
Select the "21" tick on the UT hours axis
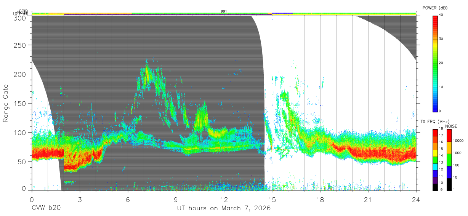click(368, 200)
